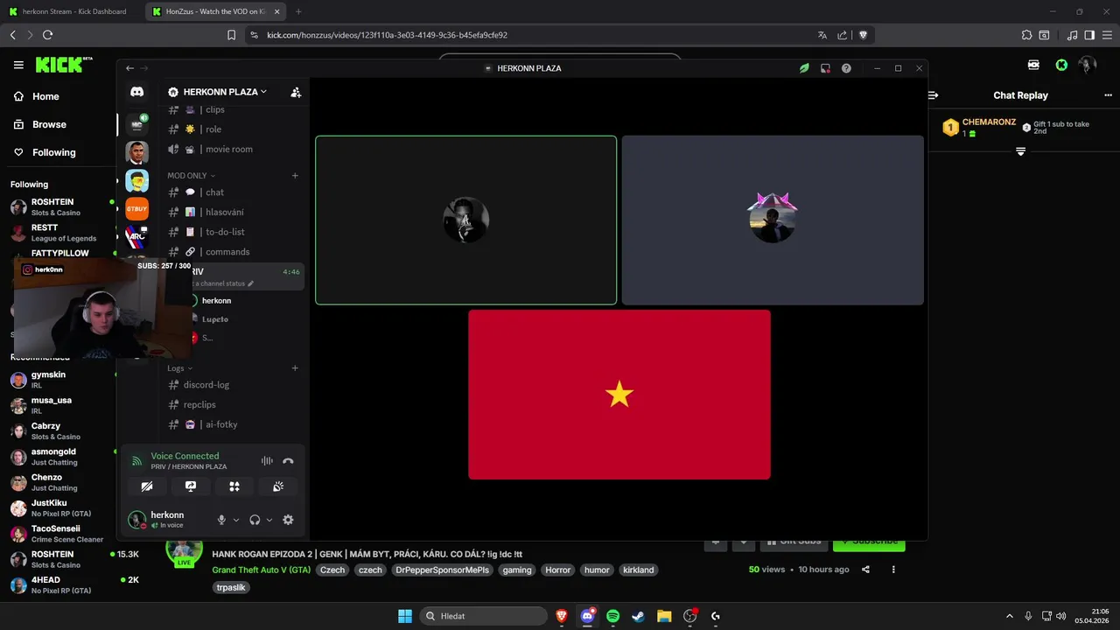Bookmark this page icon in address bar

pos(231,35)
